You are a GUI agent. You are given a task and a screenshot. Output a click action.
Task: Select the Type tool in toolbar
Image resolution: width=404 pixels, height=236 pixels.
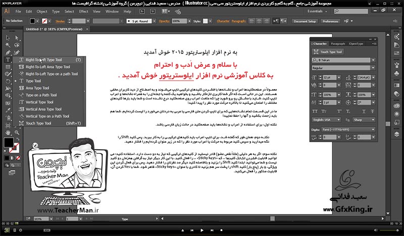click(8, 60)
